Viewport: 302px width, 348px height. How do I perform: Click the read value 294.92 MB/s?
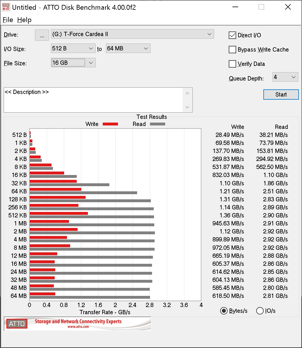tap(272, 159)
